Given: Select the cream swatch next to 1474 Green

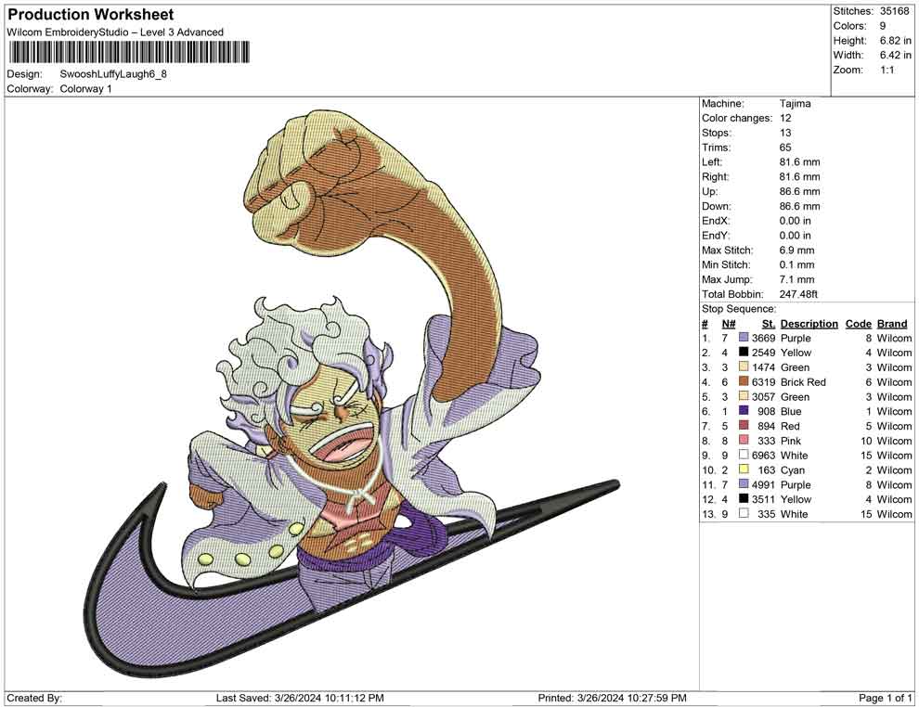Looking at the screenshot, I should (744, 367).
